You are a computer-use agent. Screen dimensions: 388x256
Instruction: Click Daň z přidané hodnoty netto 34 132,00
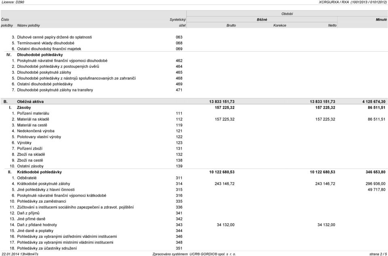click(x=327, y=225)
